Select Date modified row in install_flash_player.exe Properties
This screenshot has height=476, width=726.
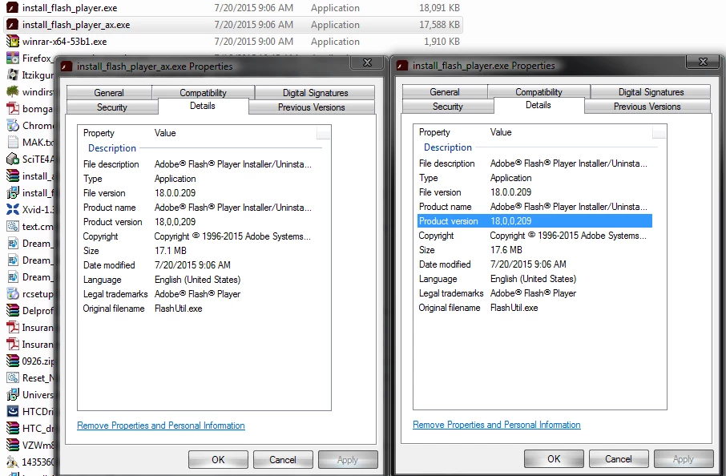pos(534,264)
